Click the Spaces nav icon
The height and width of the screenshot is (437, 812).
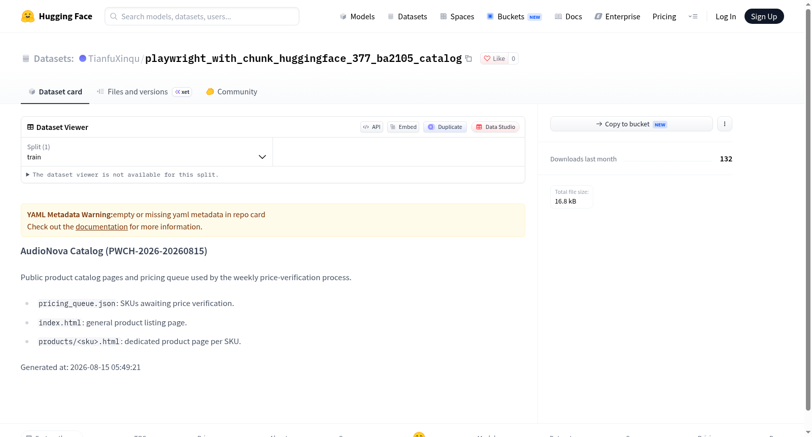444,16
